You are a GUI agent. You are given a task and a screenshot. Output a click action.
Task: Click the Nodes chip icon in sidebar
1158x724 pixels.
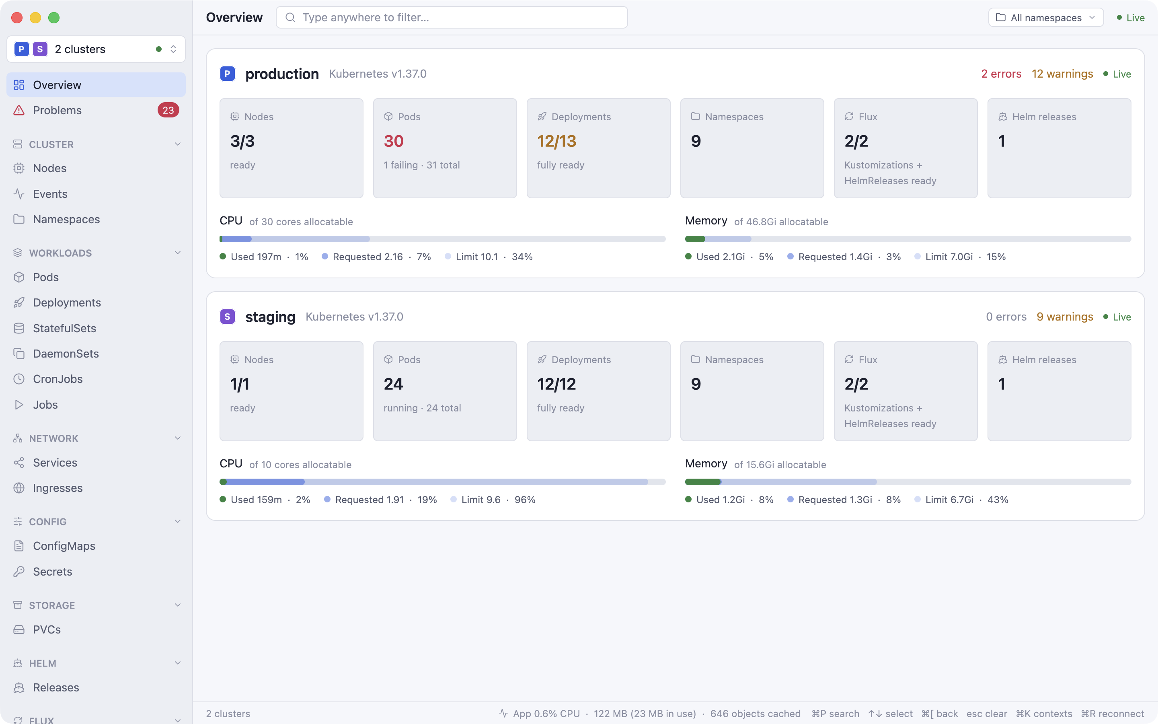[18, 168]
